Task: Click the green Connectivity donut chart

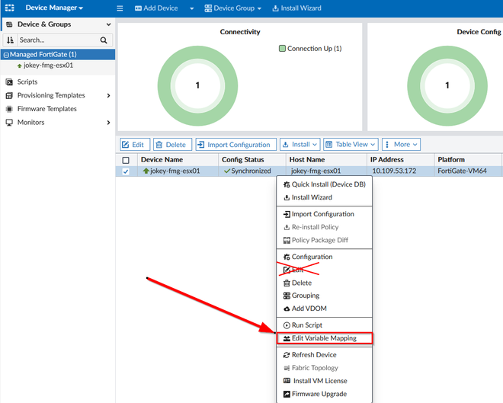Action: coord(197,85)
